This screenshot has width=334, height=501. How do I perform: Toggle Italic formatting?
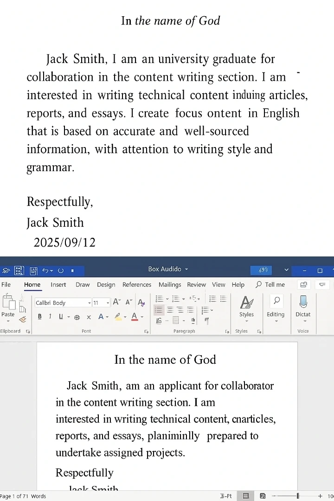coord(50,317)
